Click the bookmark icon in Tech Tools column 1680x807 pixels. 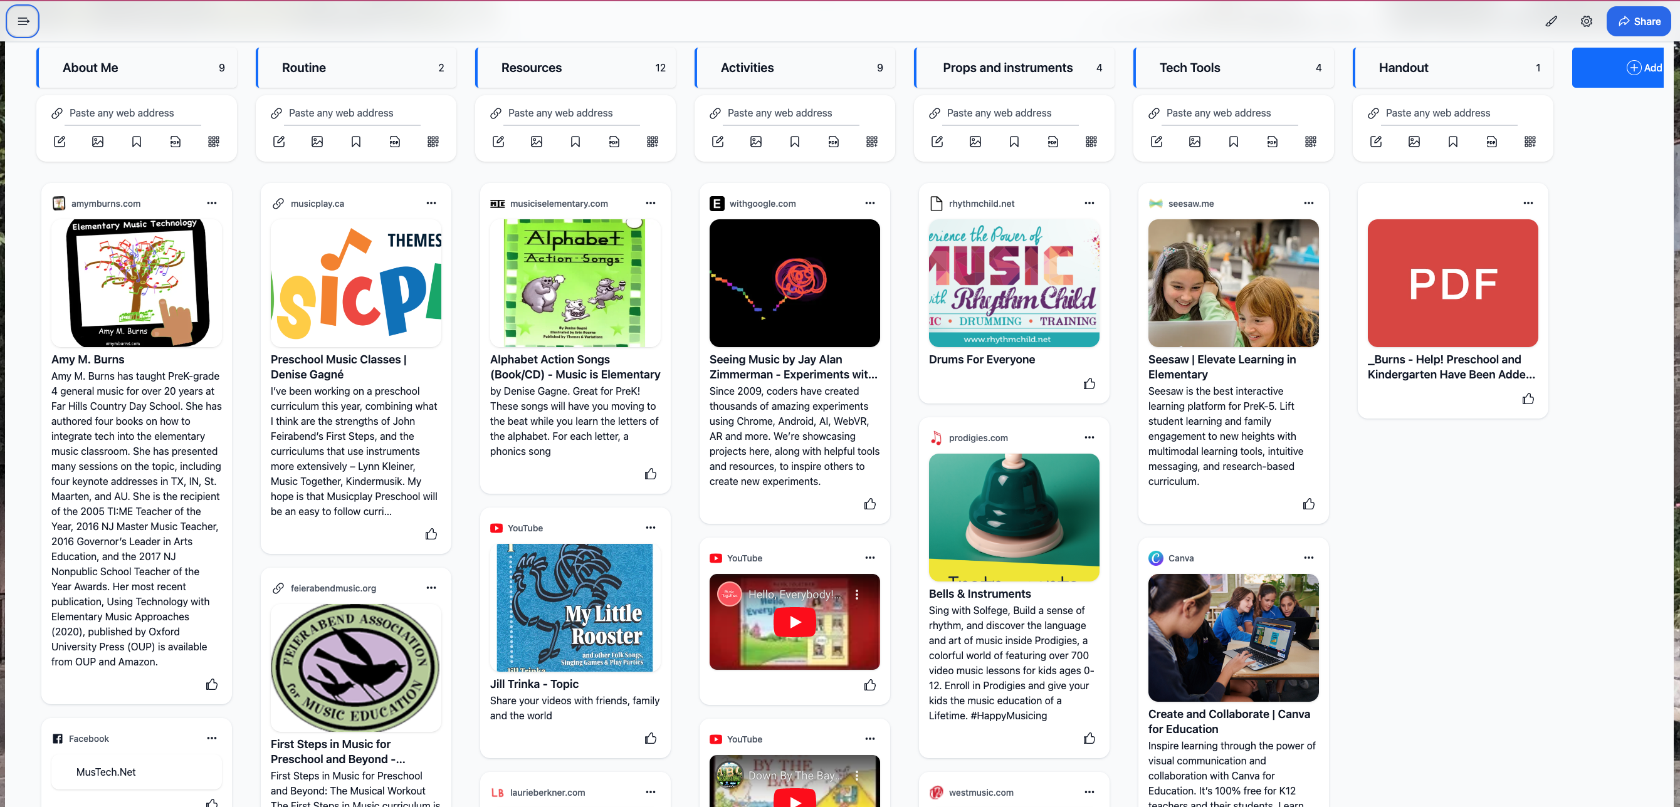coord(1233,142)
